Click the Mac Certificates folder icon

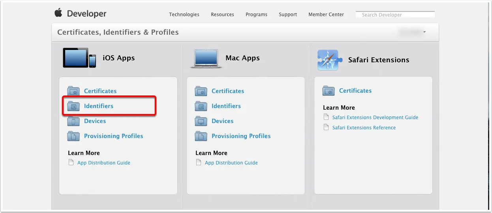tap(201, 91)
